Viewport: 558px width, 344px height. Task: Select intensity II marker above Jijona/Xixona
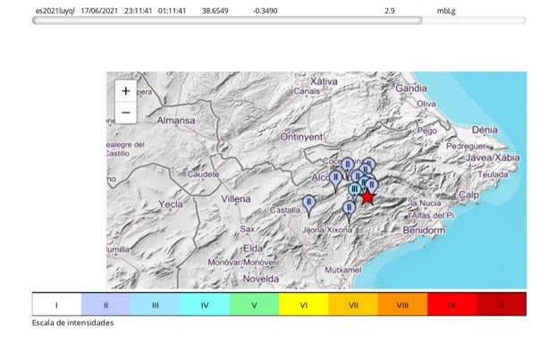point(349,211)
